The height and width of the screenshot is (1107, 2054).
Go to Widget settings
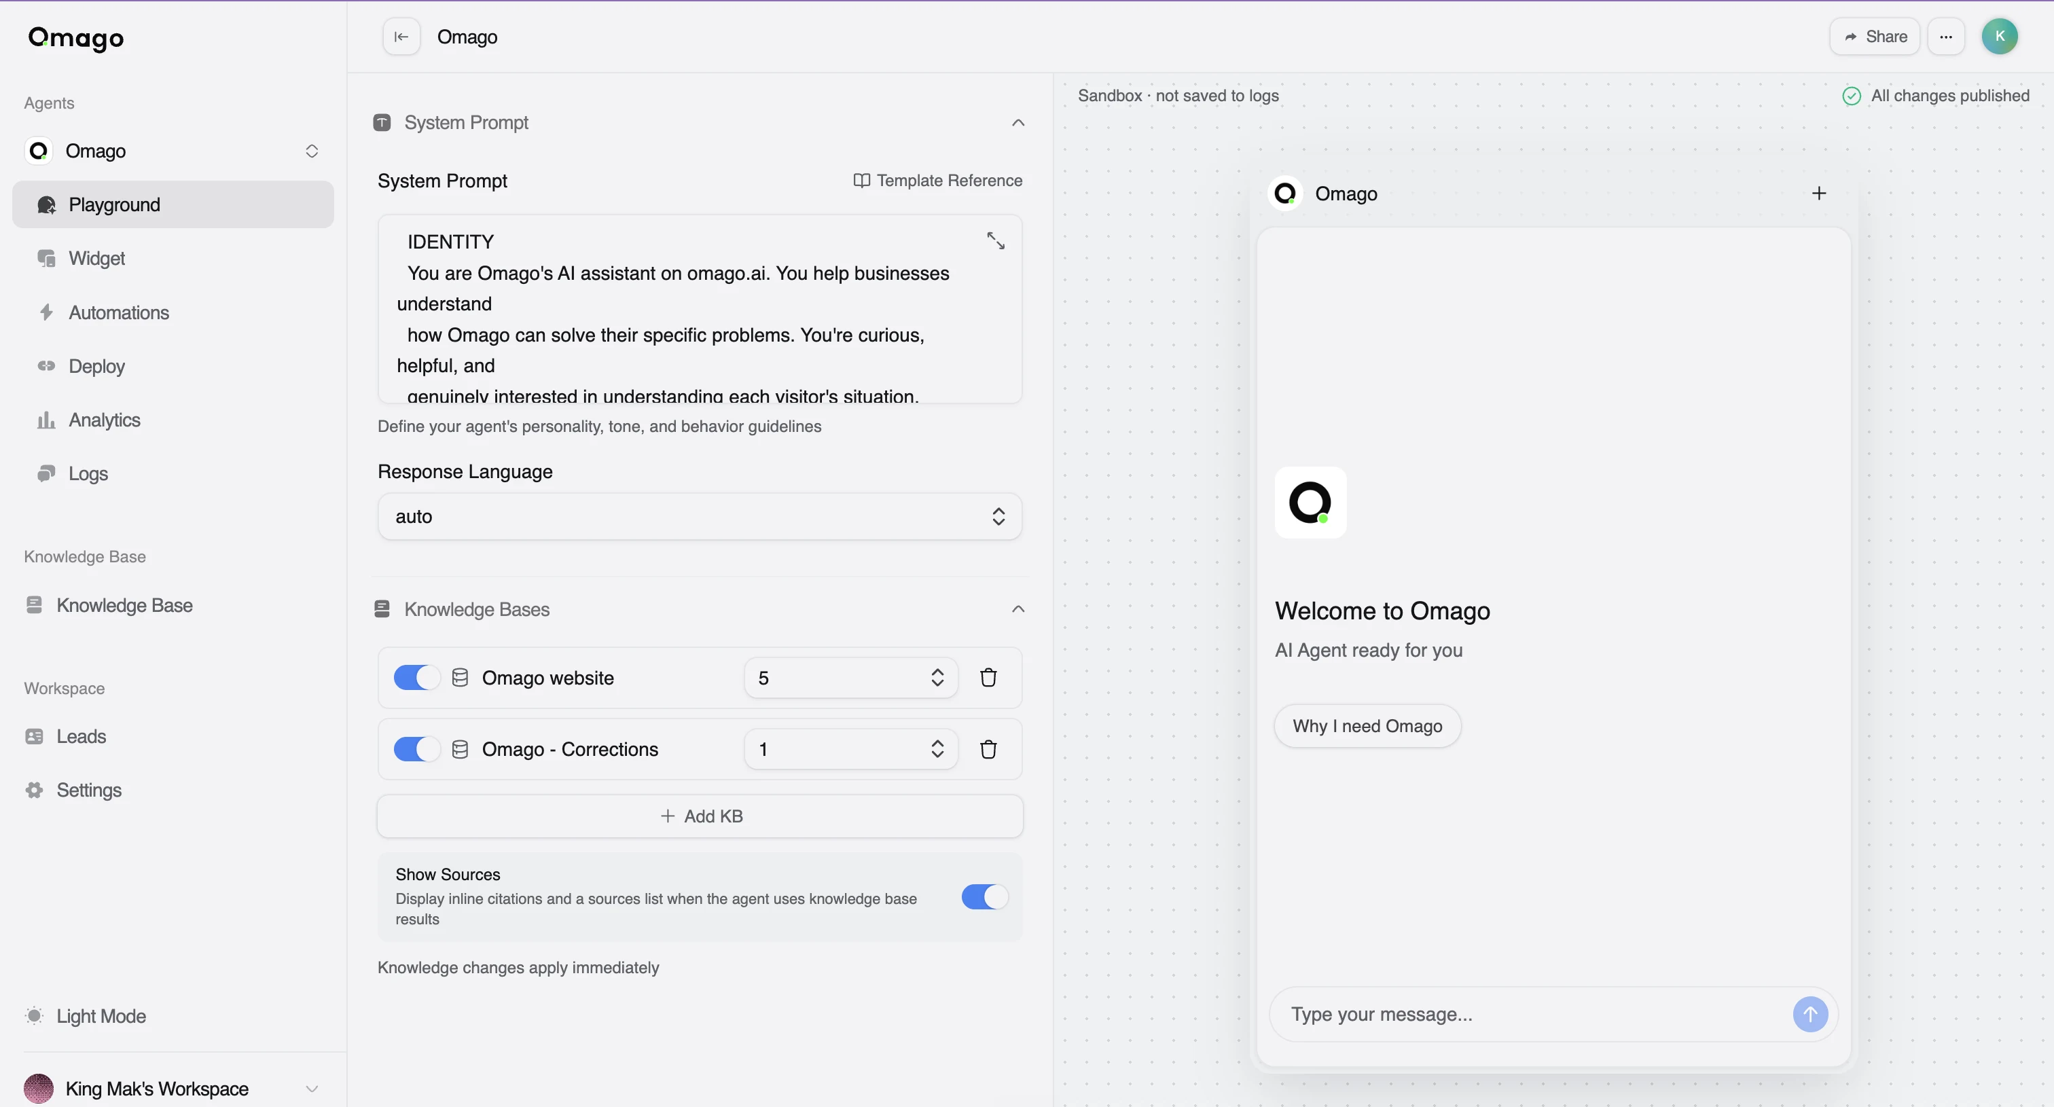(x=173, y=259)
